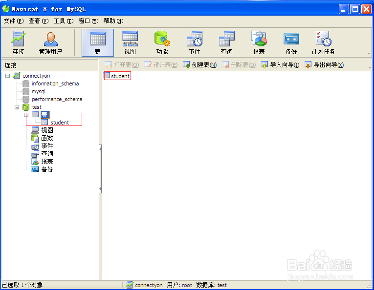Launch 导出向导(X) export wizard
This screenshot has width=374, height=290.
click(x=324, y=65)
